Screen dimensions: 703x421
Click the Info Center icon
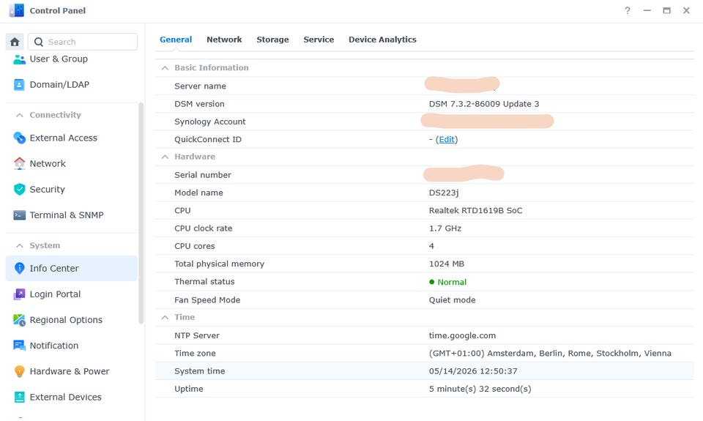coord(19,268)
